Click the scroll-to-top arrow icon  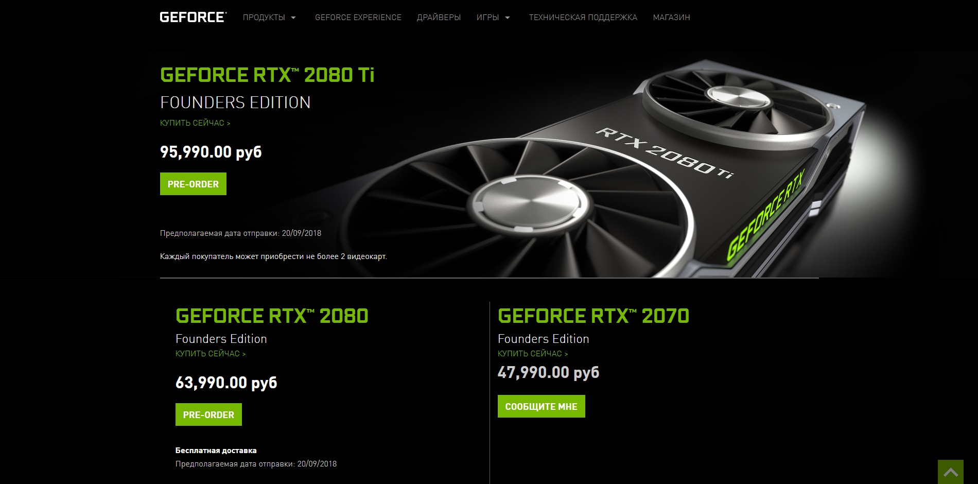click(x=950, y=472)
